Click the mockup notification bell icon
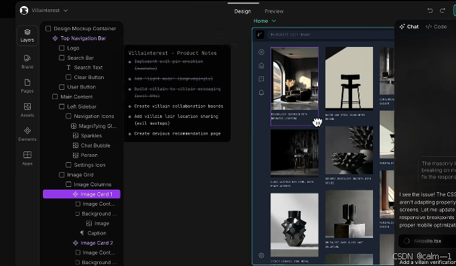456x266 pixels. [261, 92]
